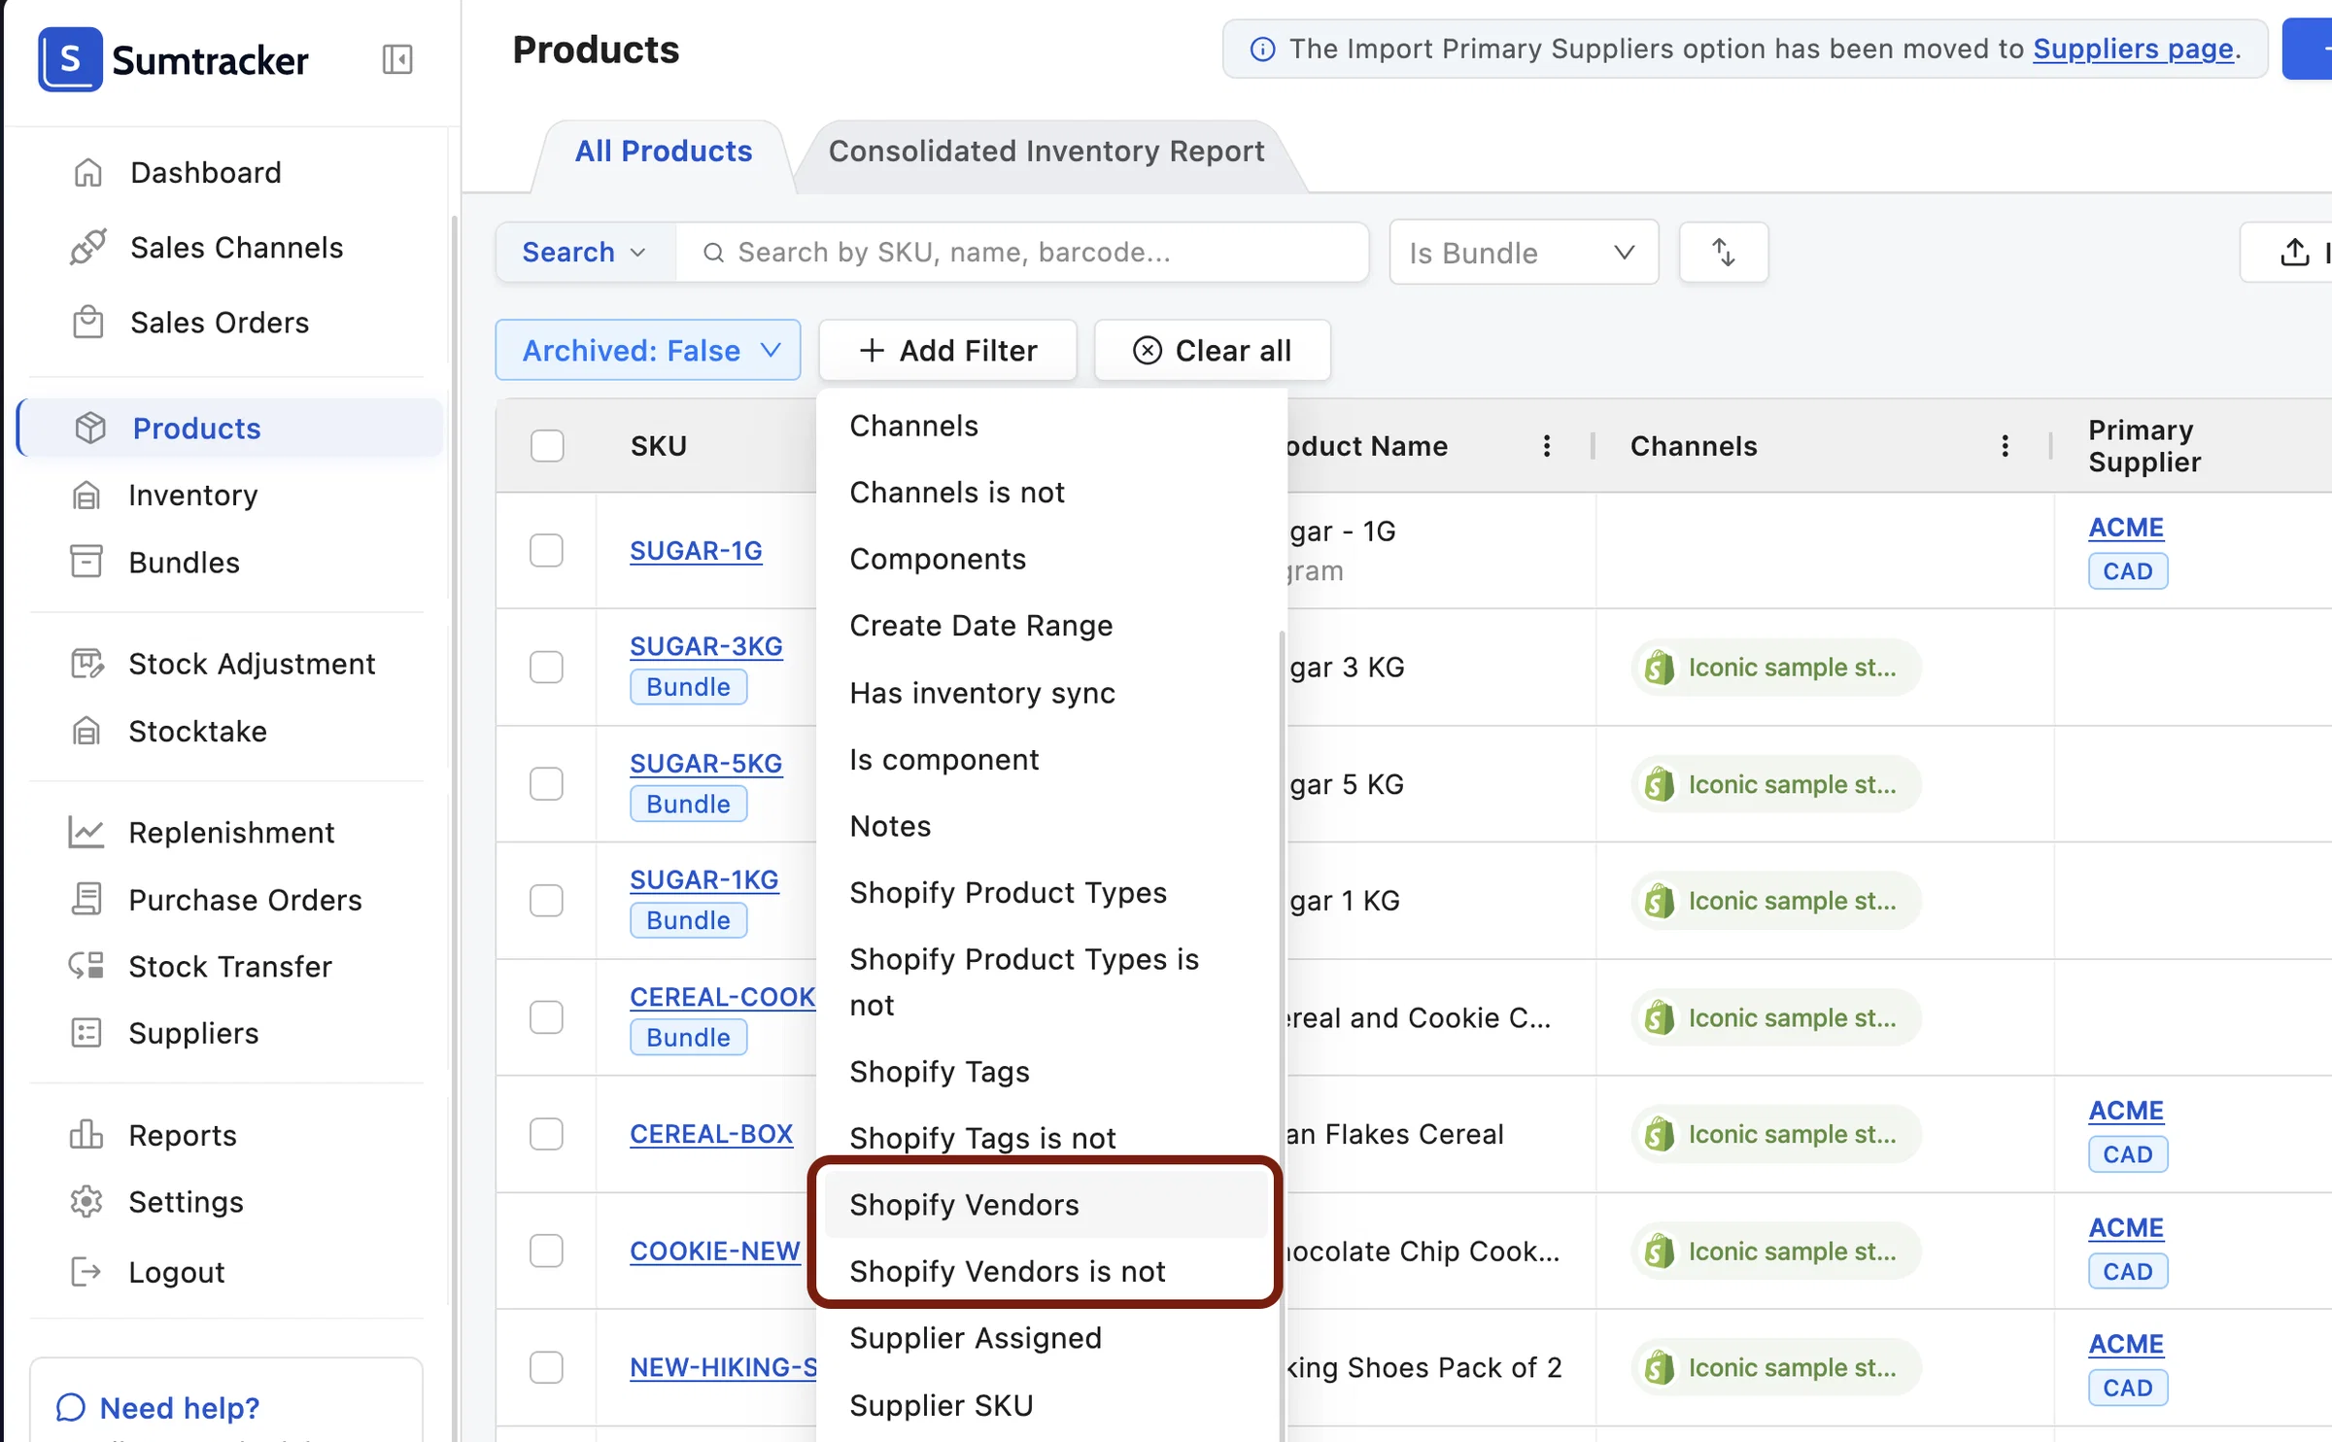
Task: Check the SUGAR-5KG row checkbox
Action: click(x=546, y=783)
